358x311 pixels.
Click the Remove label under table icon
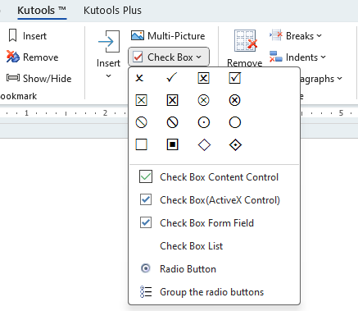245,62
